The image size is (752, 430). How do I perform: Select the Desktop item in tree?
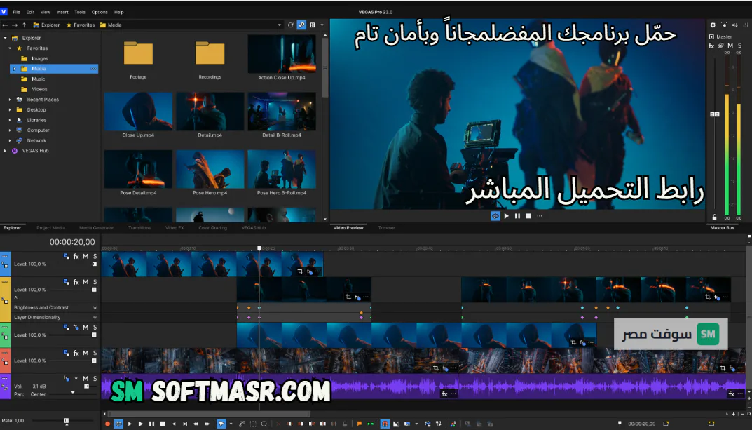[36, 109]
